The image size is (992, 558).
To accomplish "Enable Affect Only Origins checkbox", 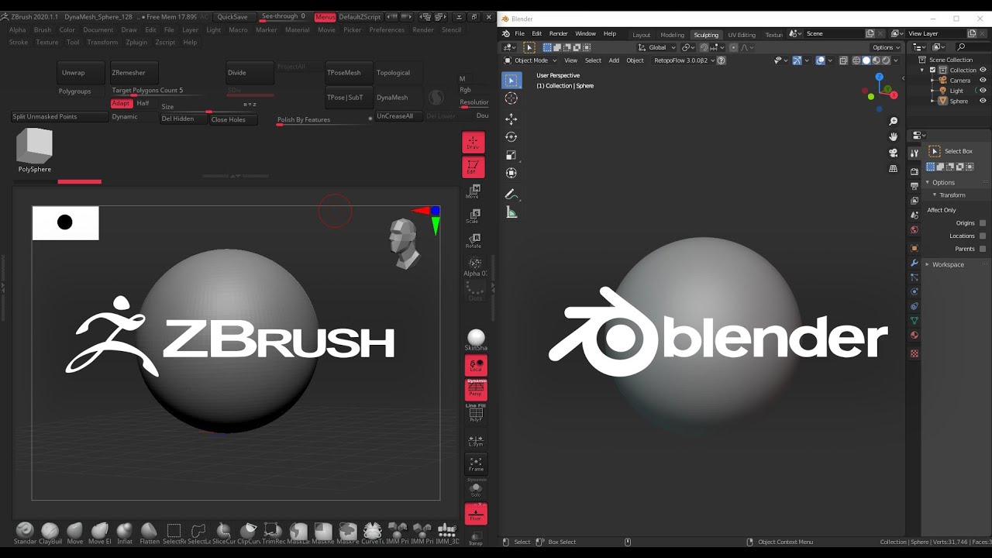I will click(983, 223).
